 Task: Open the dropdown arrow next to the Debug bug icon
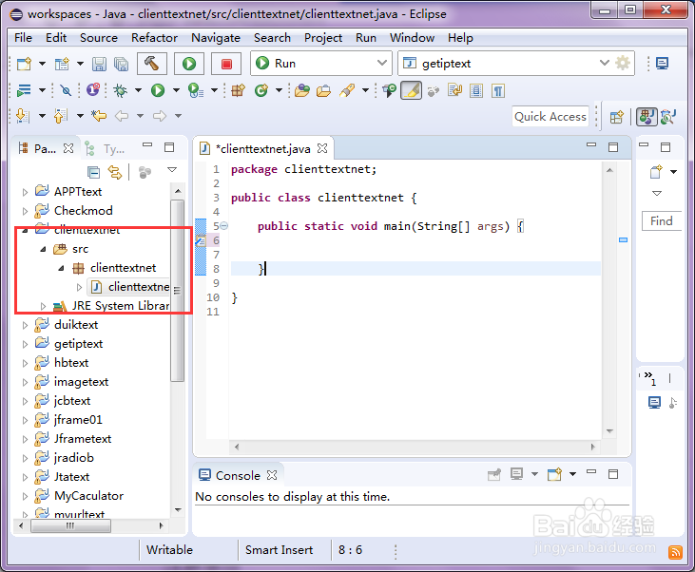[138, 90]
